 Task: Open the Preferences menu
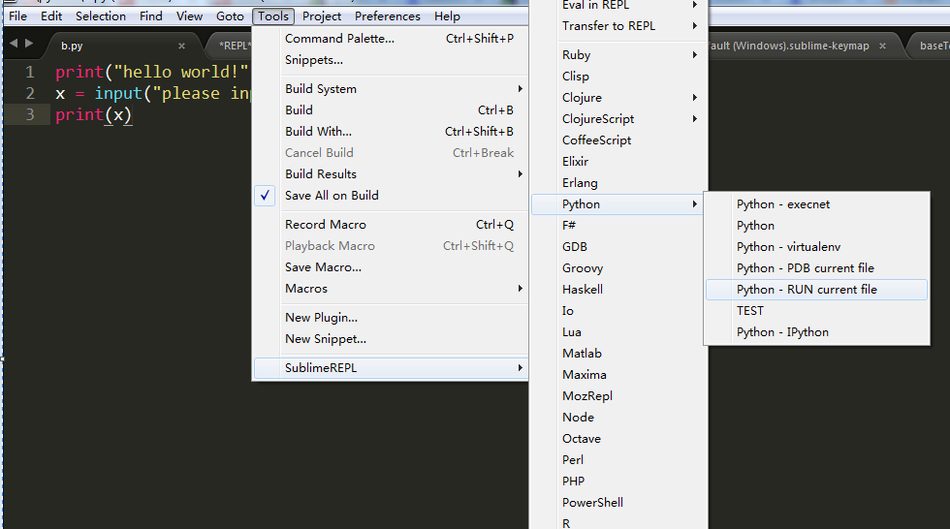388,16
